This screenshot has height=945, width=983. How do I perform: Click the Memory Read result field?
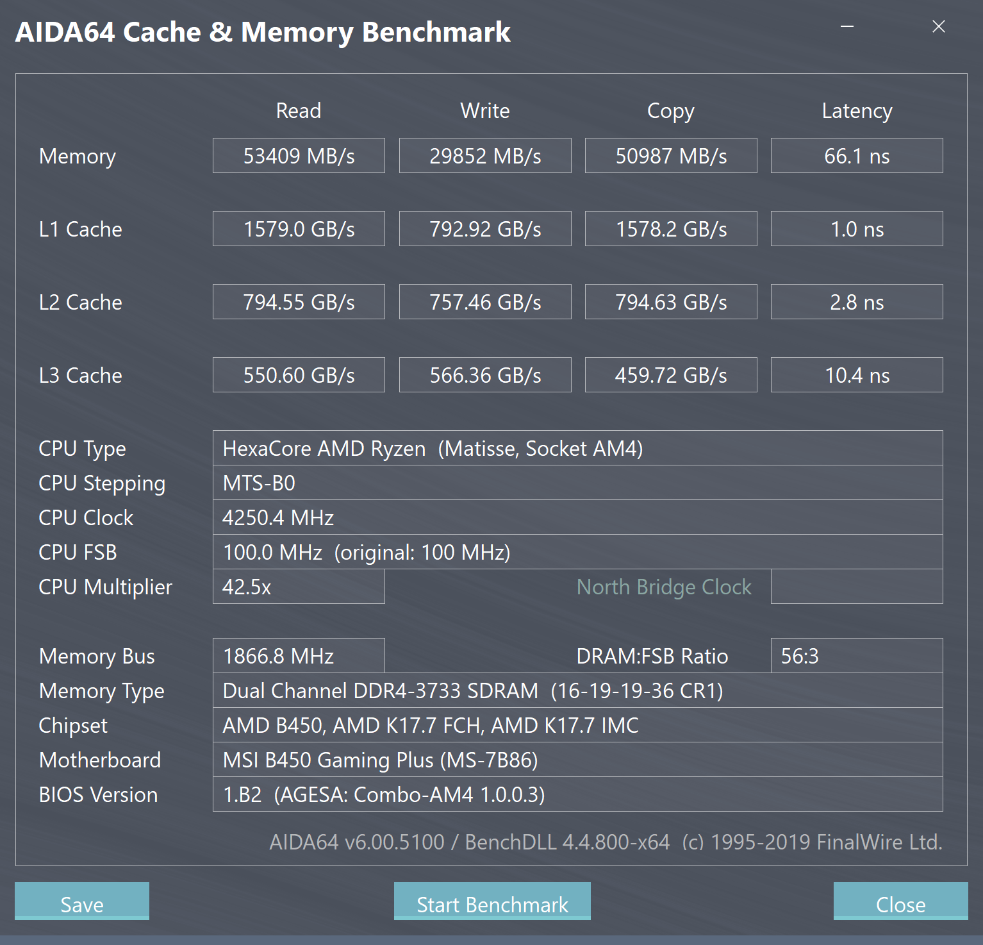click(299, 156)
